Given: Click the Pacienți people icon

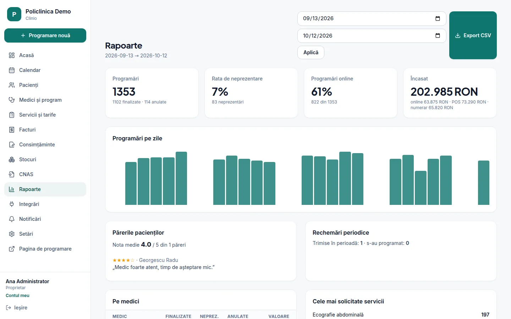Looking at the screenshot, I should [x=12, y=85].
